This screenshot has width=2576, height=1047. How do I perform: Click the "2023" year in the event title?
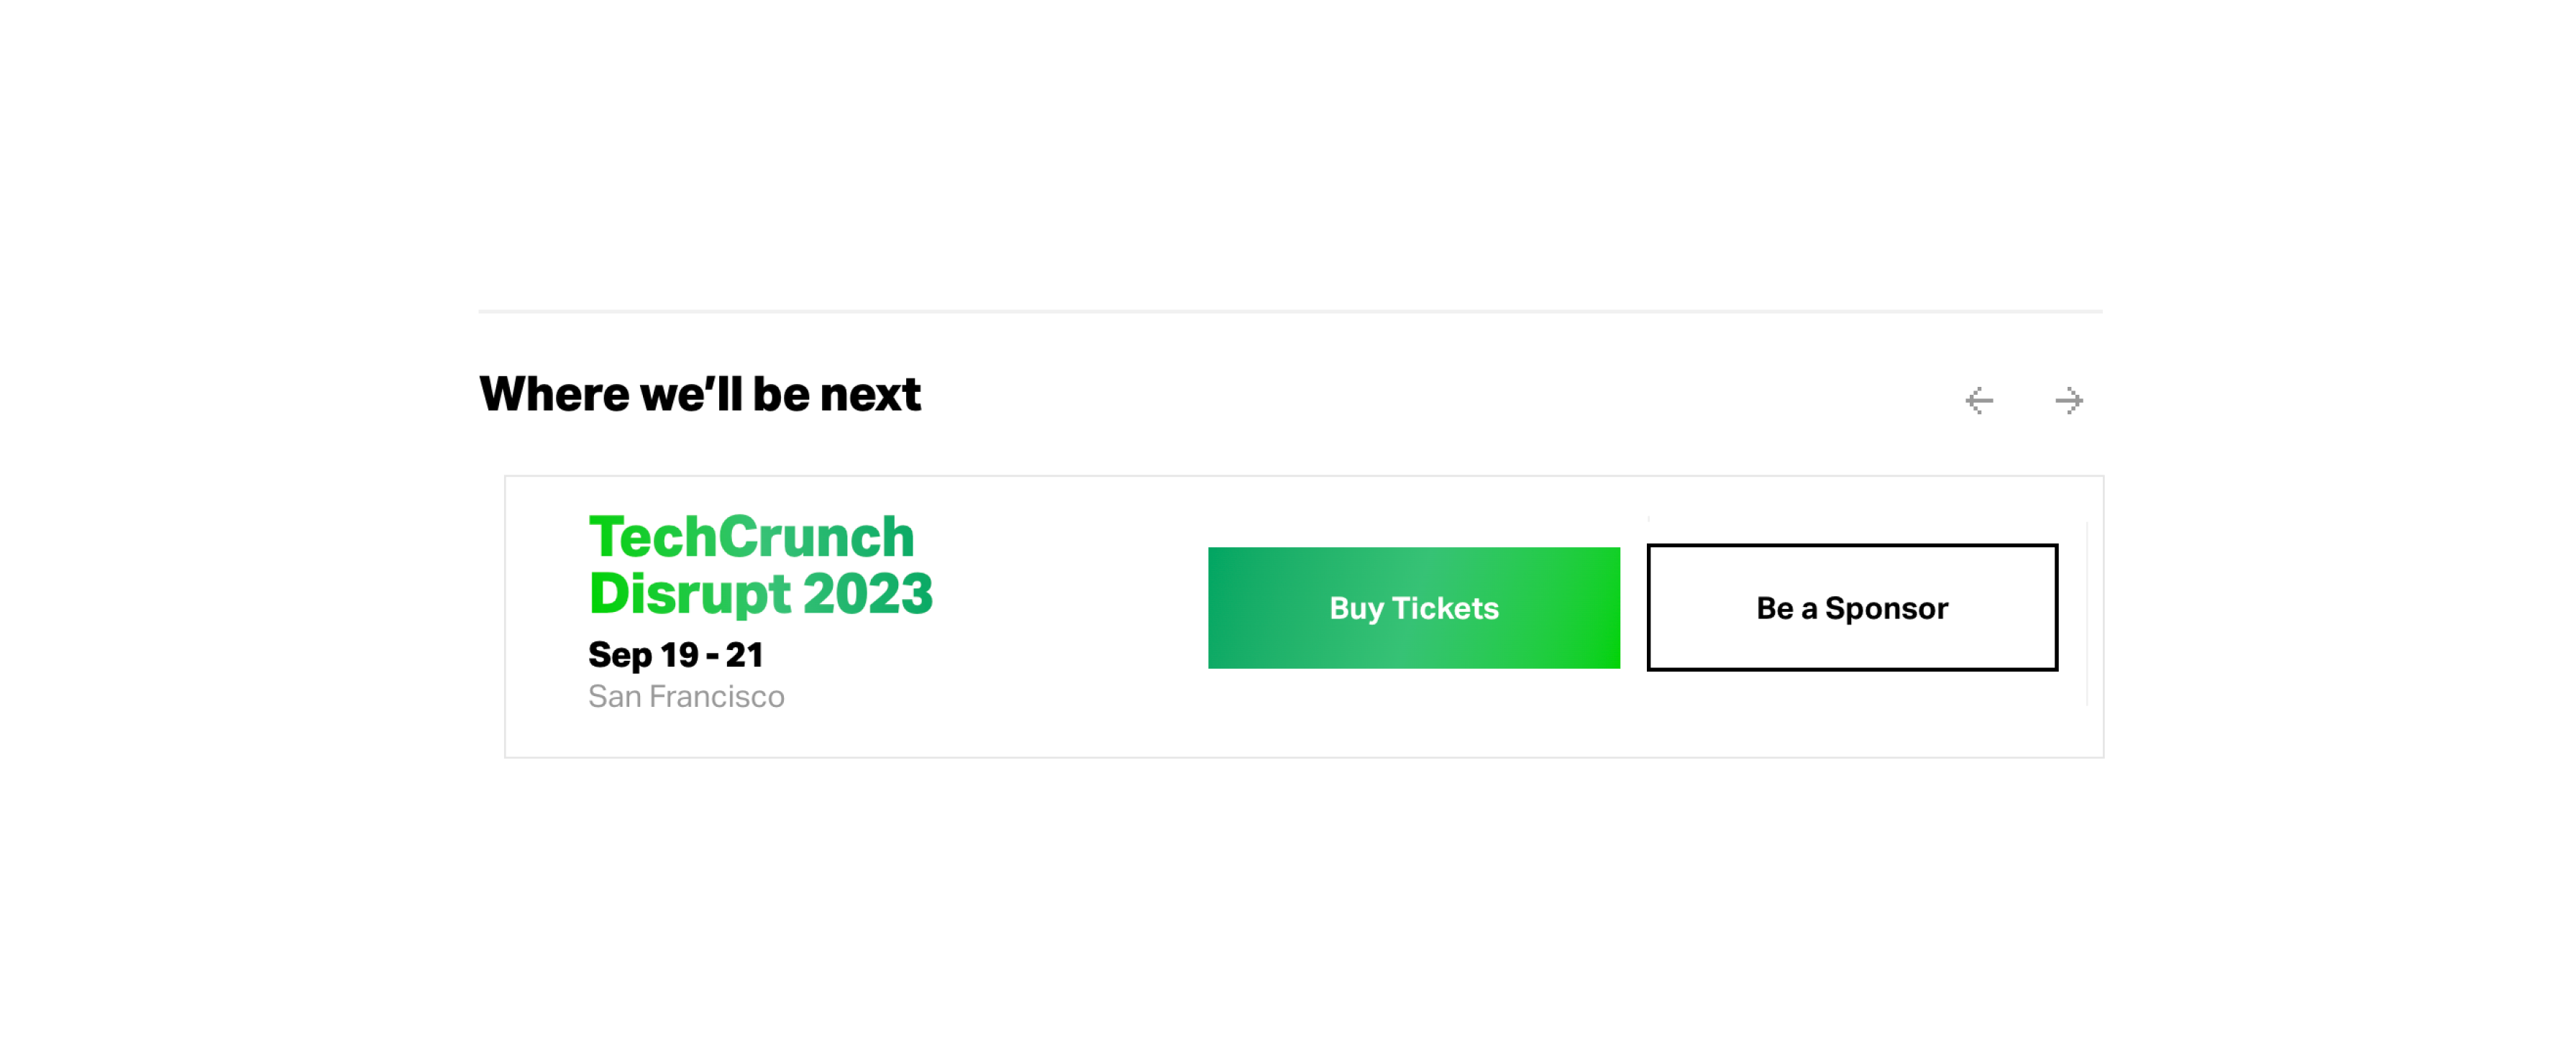point(868,593)
